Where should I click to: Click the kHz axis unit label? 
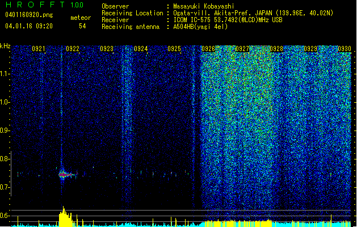(5, 46)
